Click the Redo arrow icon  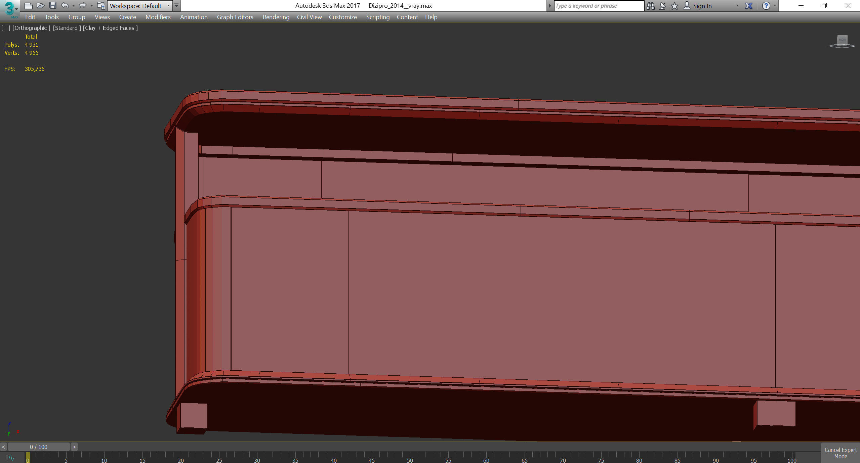click(82, 6)
